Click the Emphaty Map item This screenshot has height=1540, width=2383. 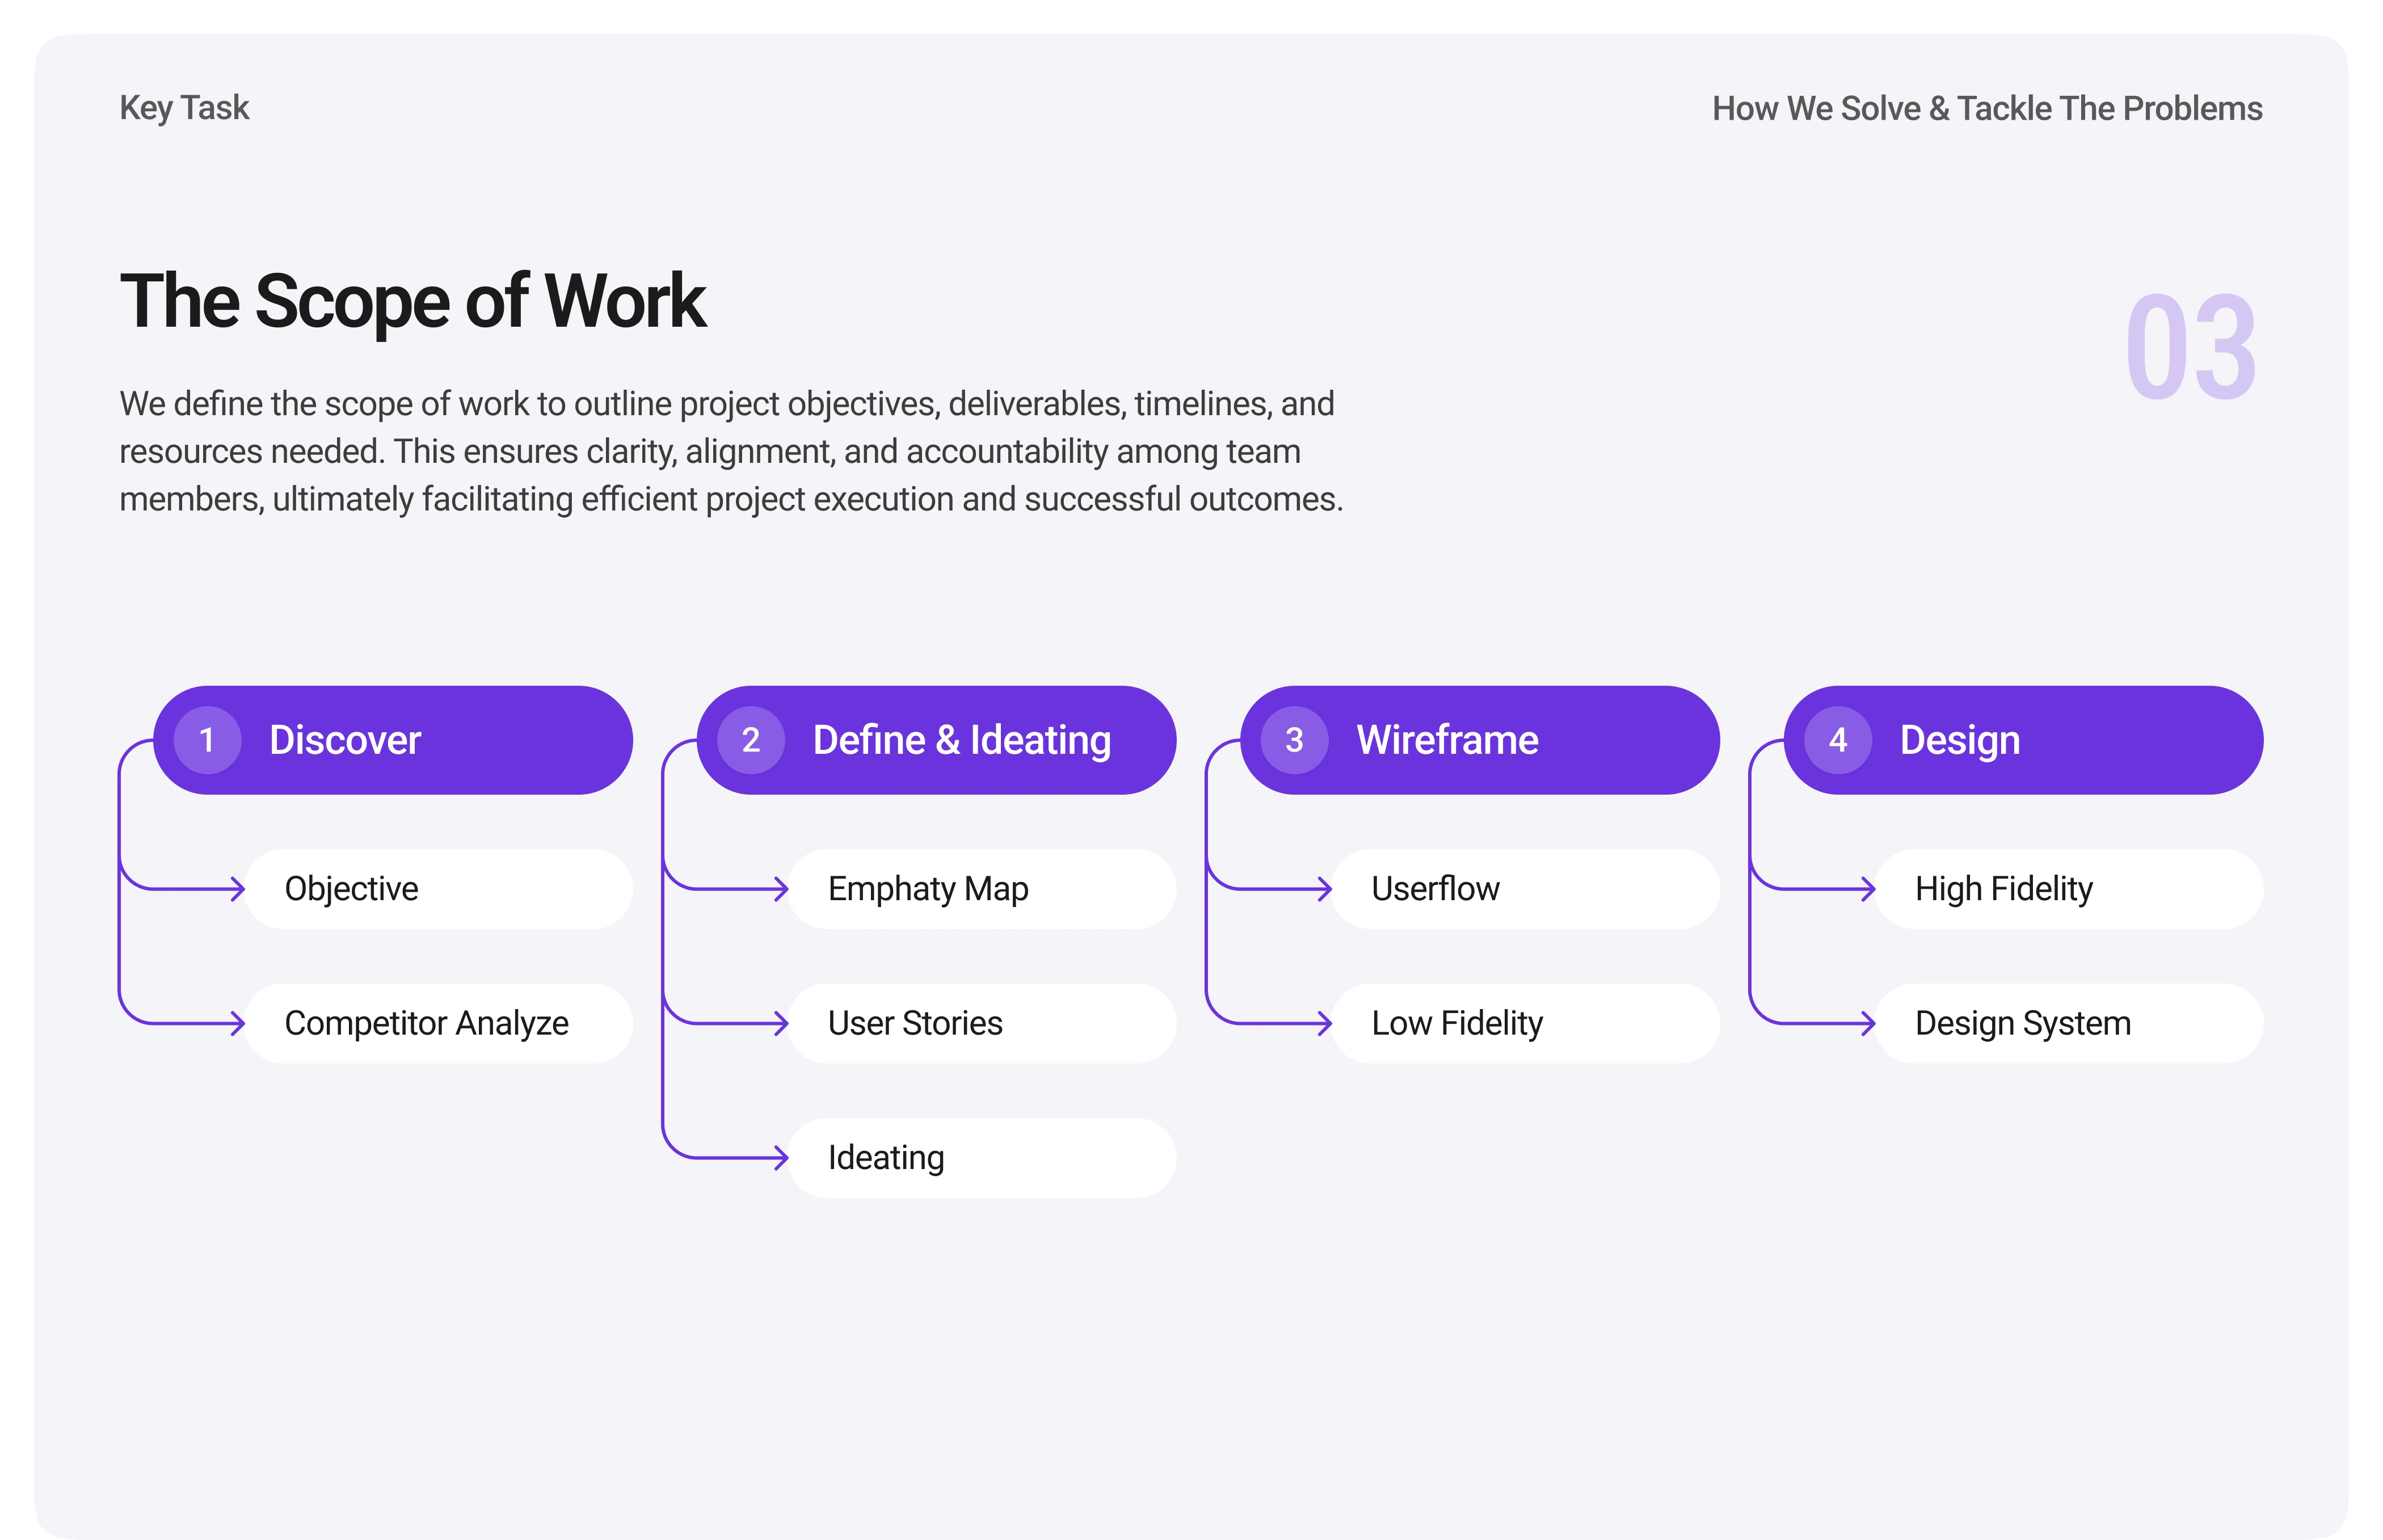point(981,889)
